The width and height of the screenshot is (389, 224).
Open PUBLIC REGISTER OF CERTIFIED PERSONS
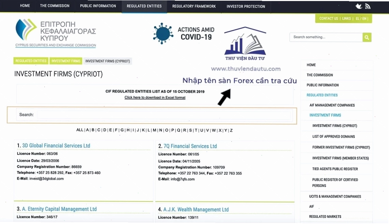(x=335, y=183)
